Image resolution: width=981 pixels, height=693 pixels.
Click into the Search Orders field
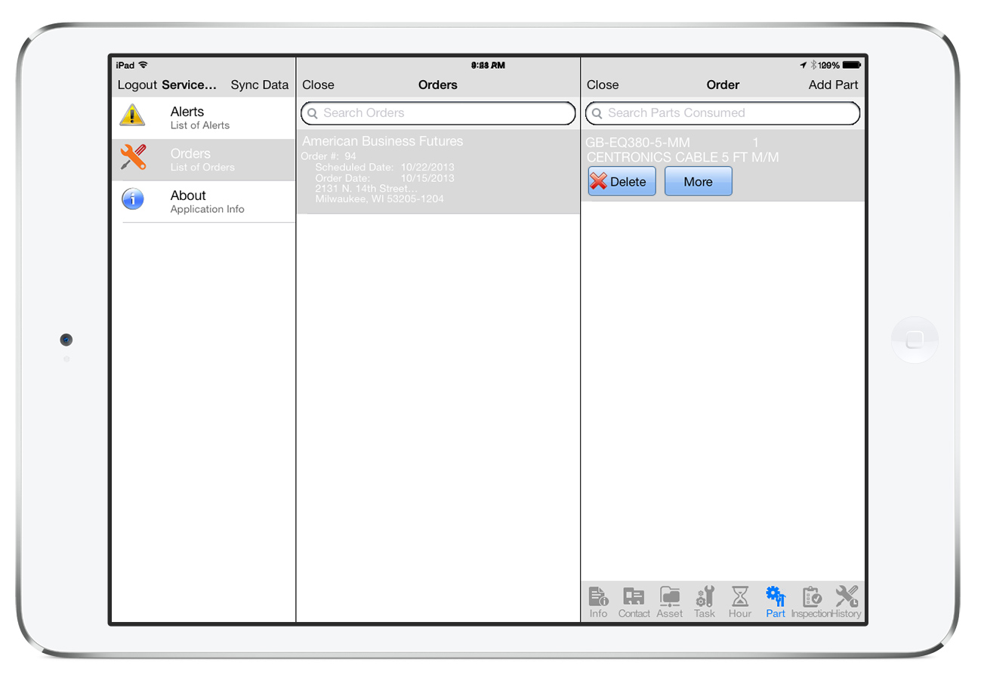click(x=437, y=113)
